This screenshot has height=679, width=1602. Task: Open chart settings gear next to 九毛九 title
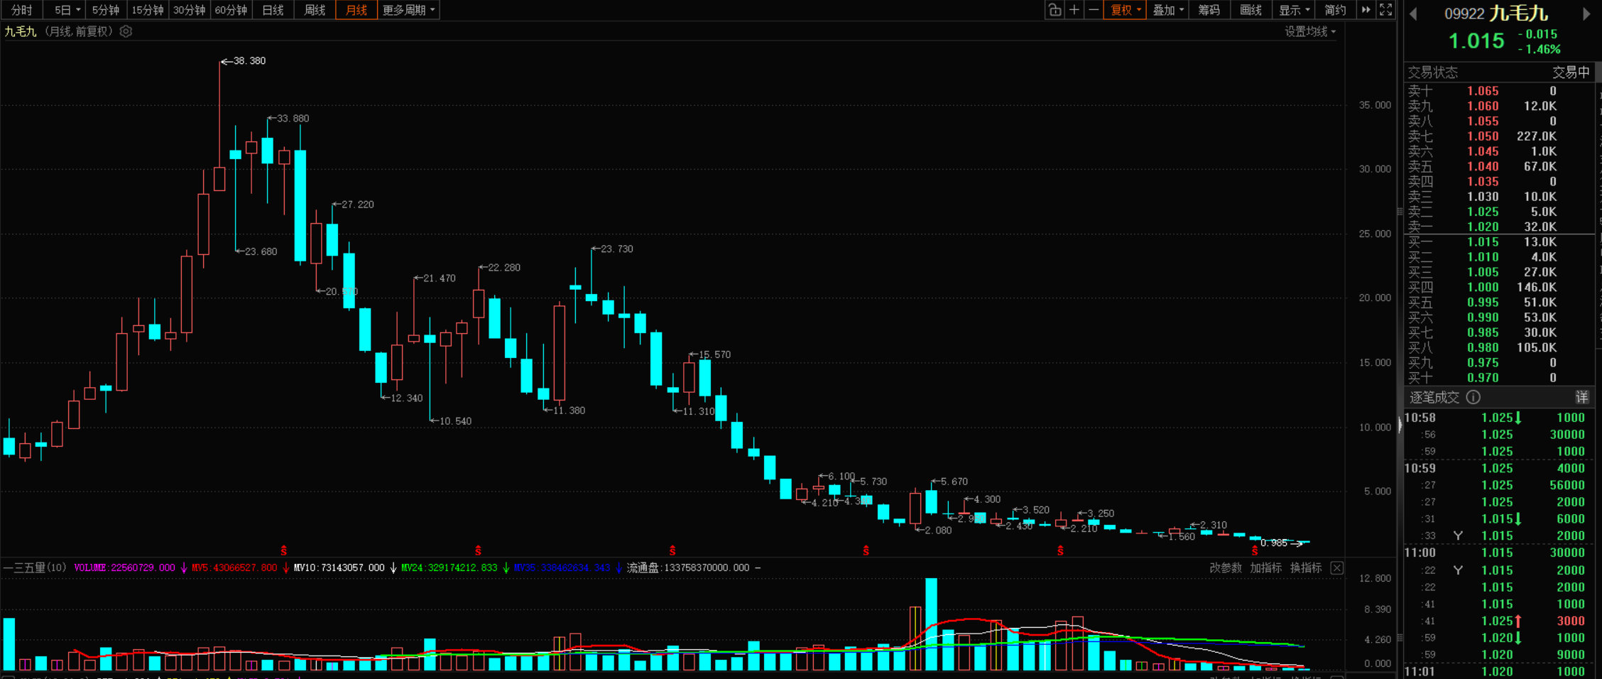(126, 31)
